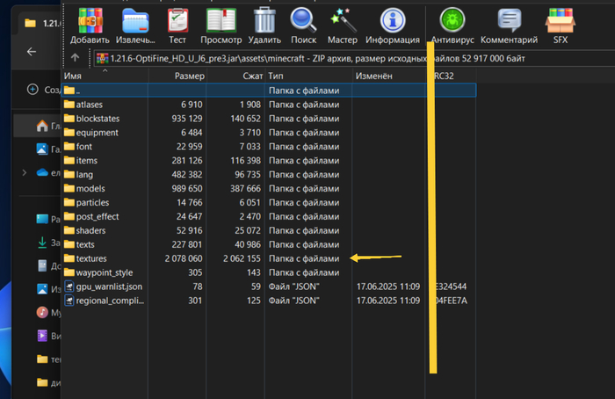The height and width of the screenshot is (399, 615).
Task: Sort by the Размер column header
Action: (x=189, y=76)
